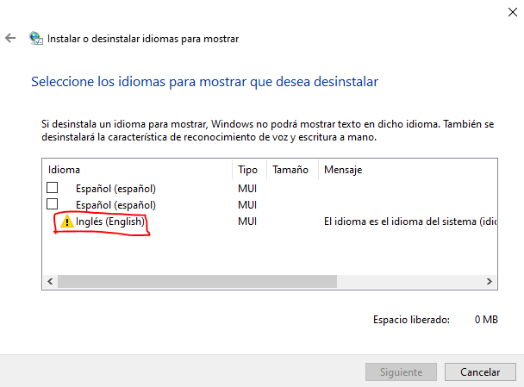The width and height of the screenshot is (524, 387).
Task: Close the dialog with the X
Action: (x=512, y=12)
